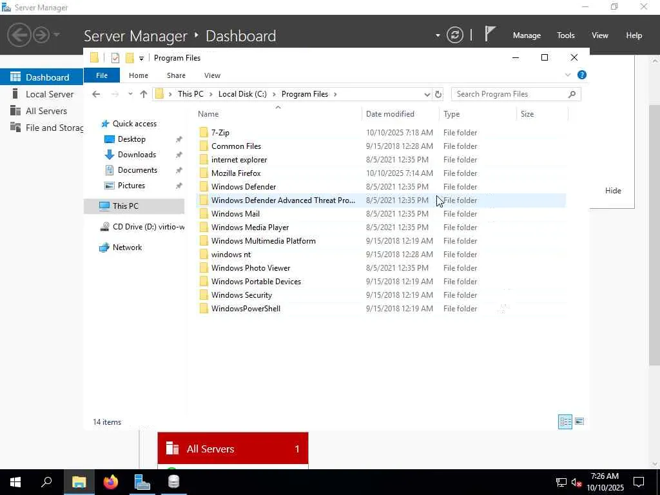Open Server Manager notifications flag
This screenshot has width=660, height=495.
coord(490,34)
